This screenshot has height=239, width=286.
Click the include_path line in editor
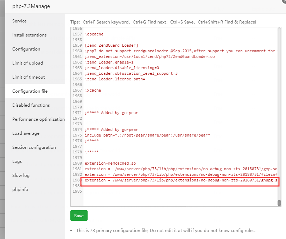point(147,135)
